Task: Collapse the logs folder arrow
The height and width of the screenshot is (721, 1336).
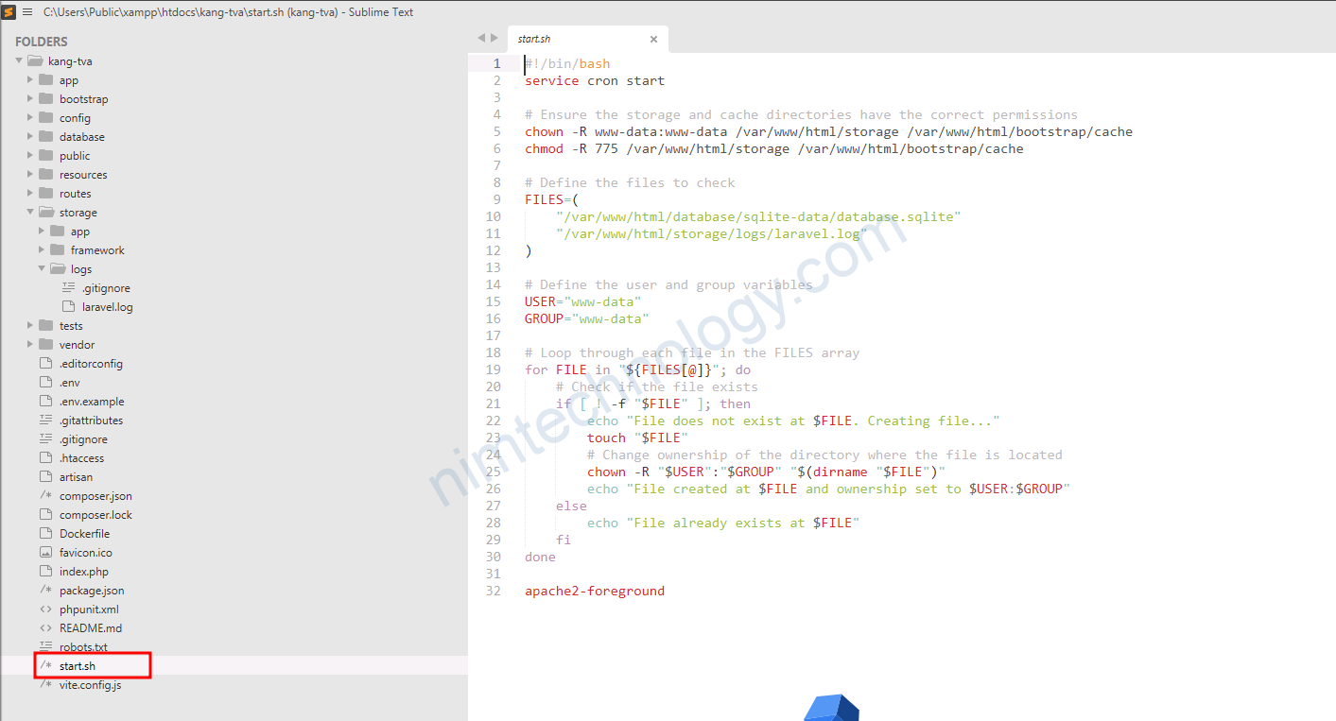Action: [42, 269]
